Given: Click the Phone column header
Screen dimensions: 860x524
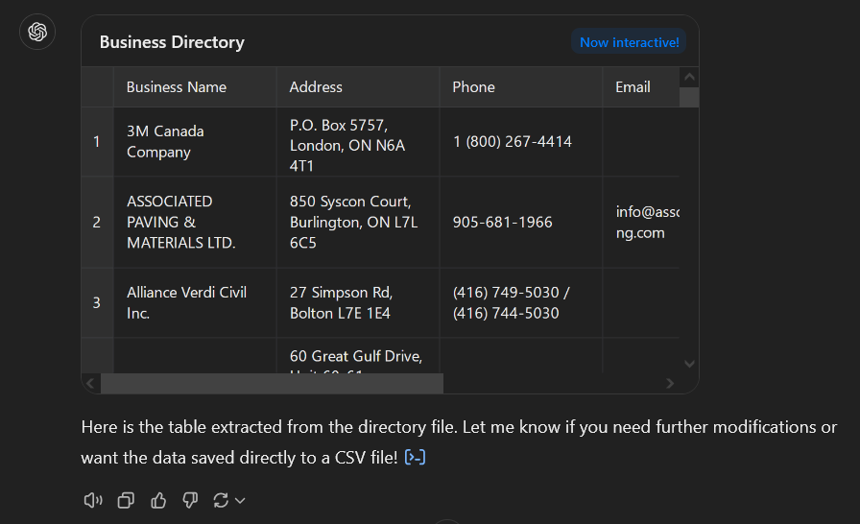Looking at the screenshot, I should tap(520, 87).
